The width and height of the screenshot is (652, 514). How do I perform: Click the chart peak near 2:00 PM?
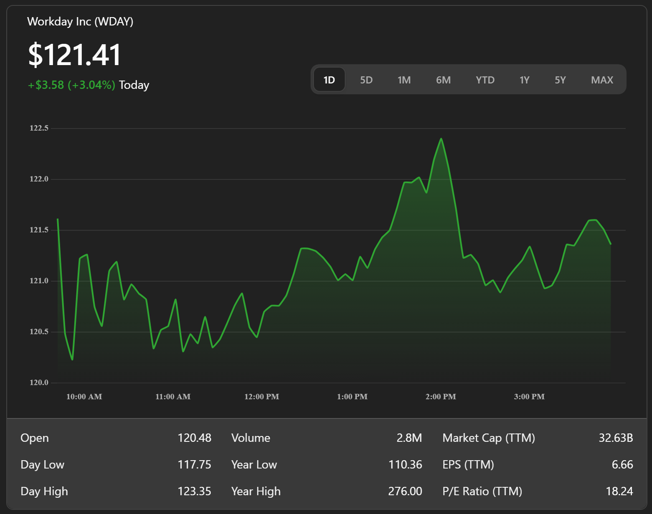(441, 139)
